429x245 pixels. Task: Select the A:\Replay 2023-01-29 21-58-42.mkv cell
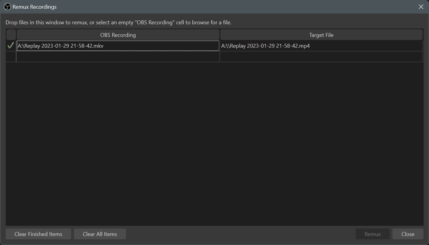[118, 46]
